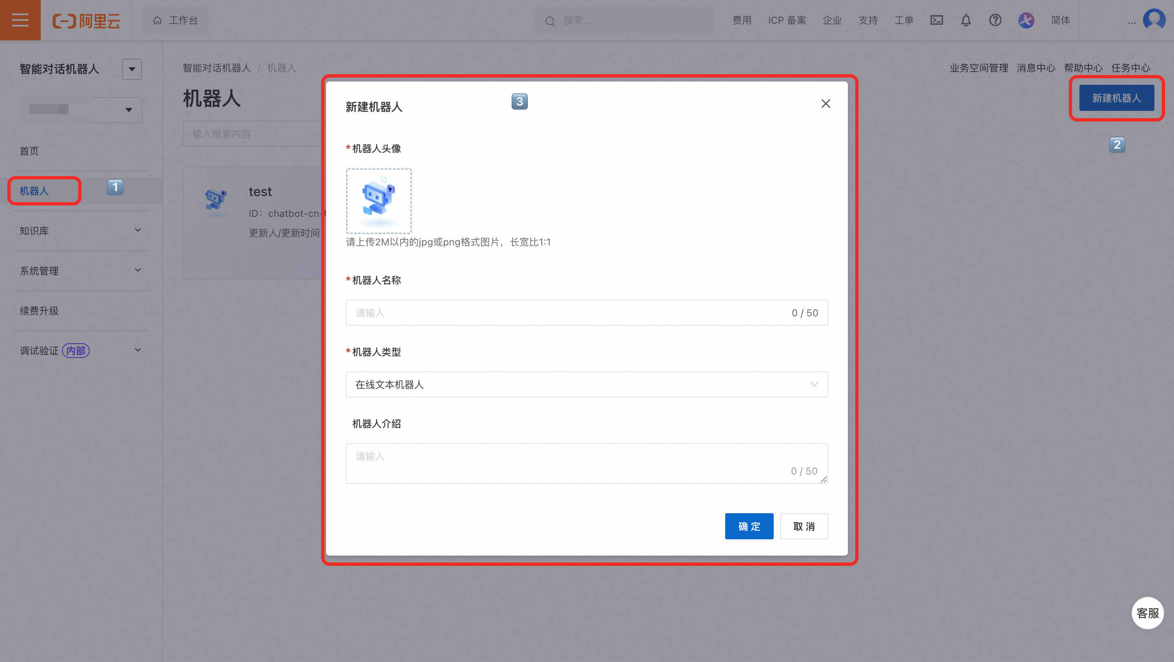Click the 确定 button
The image size is (1174, 662).
tap(749, 526)
